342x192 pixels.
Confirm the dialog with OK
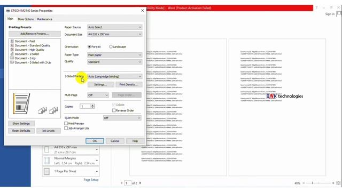pos(95,141)
